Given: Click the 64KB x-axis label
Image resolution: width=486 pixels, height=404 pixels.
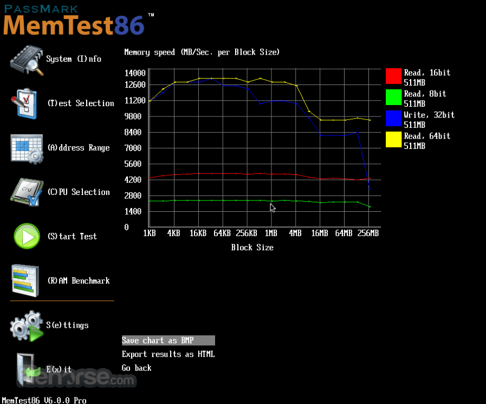Looking at the screenshot, I should [222, 233].
